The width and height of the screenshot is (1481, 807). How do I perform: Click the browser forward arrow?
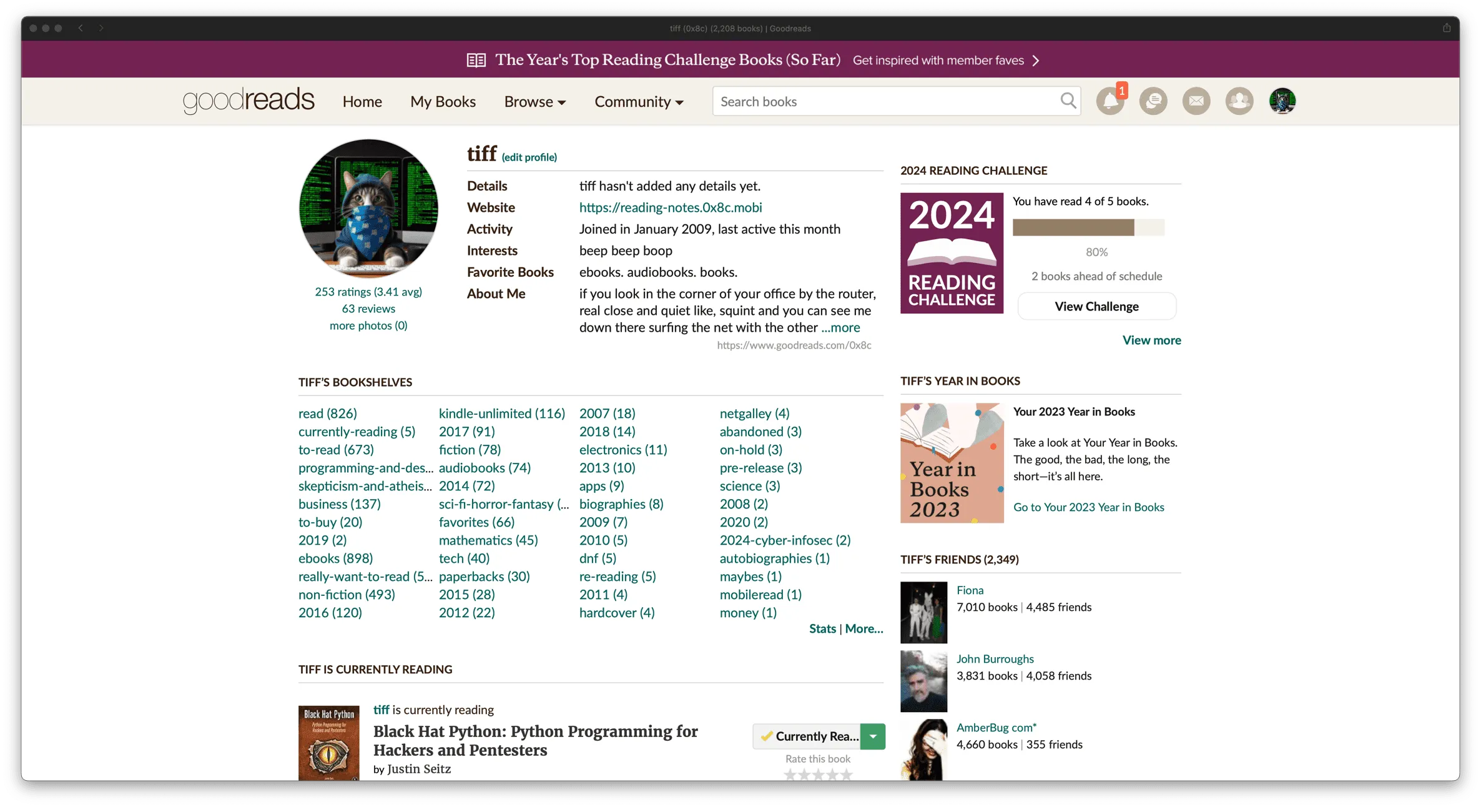101,28
